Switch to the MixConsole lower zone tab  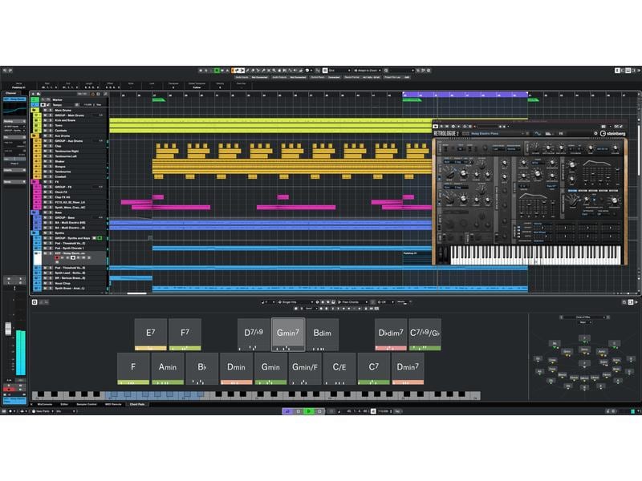click(x=45, y=404)
